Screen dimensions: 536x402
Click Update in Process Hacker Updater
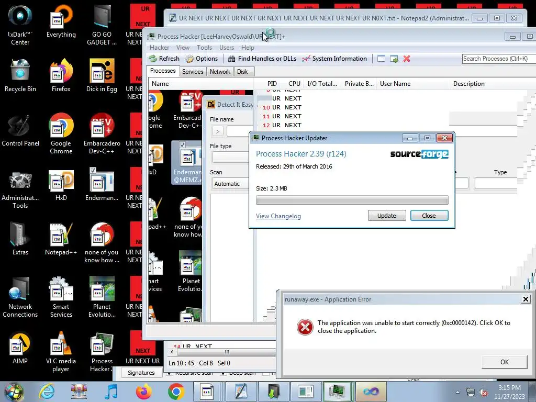[x=387, y=216]
